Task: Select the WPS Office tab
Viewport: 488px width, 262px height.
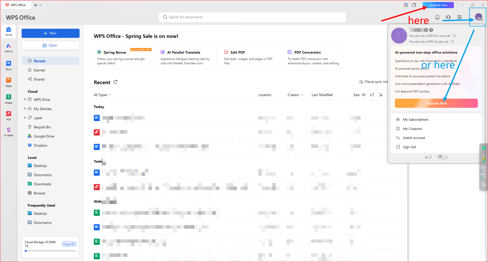Action: coord(17,5)
